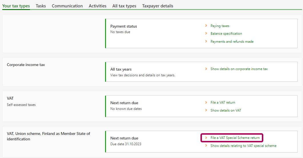Image resolution: width=303 pixels, height=158 pixels.
Task: Click the No known due dates text
Action: click(x=126, y=109)
